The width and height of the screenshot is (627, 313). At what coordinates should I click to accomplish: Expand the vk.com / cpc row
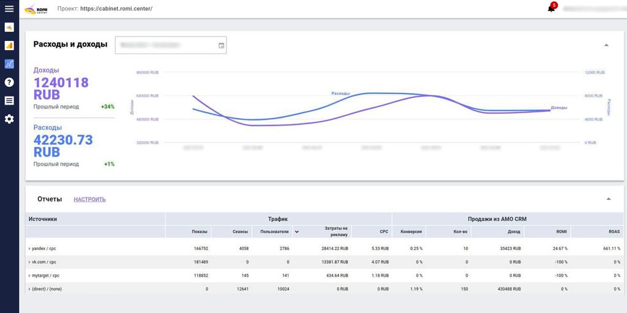(x=29, y=262)
